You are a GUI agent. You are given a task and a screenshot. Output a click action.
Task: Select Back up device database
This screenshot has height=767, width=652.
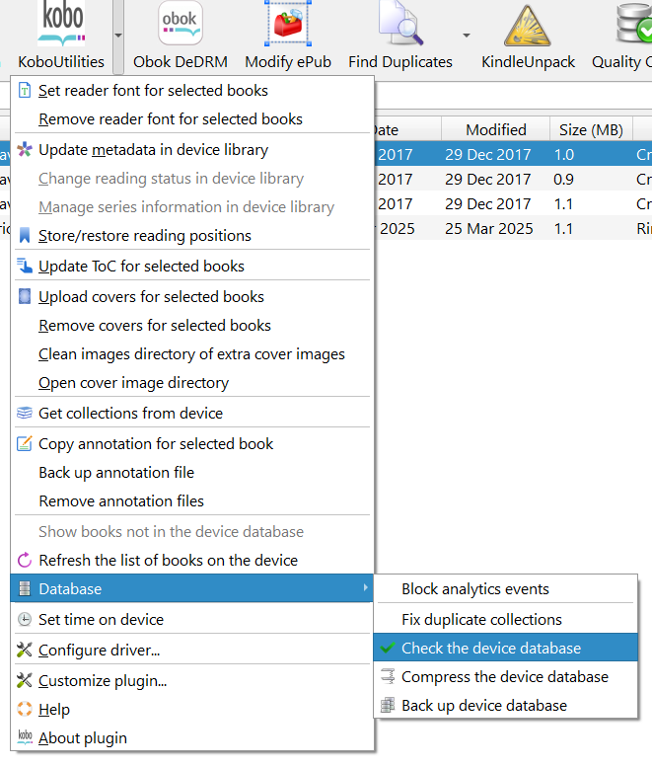click(x=506, y=706)
